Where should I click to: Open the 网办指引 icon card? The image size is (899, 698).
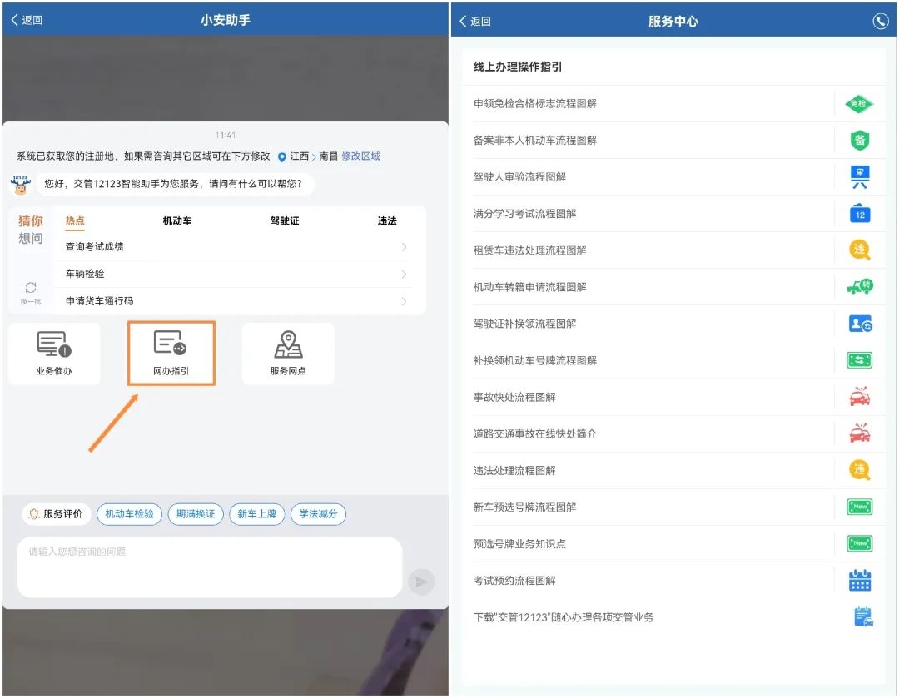tap(171, 353)
